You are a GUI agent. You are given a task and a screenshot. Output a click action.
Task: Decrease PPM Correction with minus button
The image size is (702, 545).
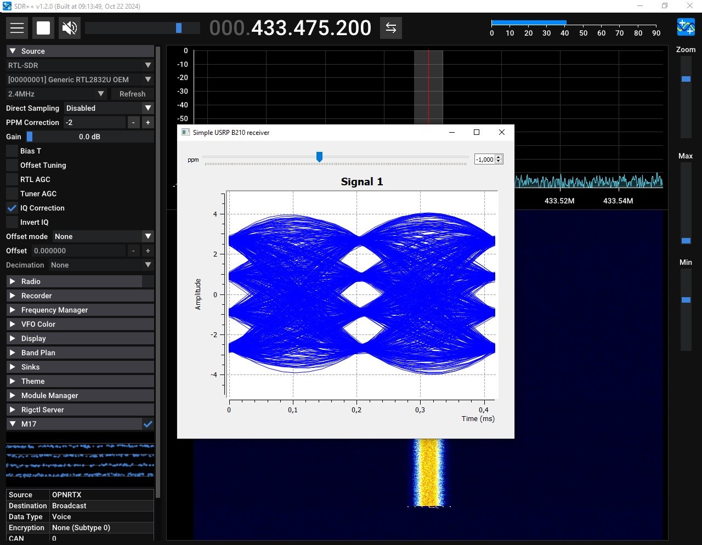coord(133,123)
